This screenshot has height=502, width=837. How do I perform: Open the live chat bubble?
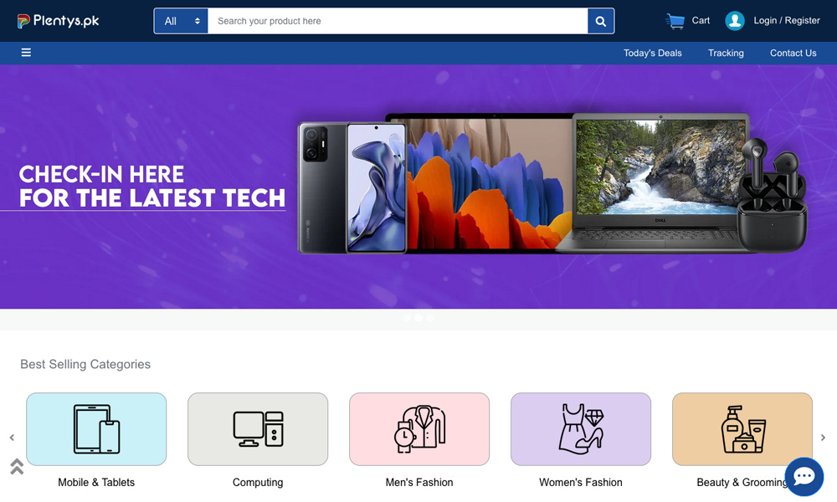tap(804, 476)
